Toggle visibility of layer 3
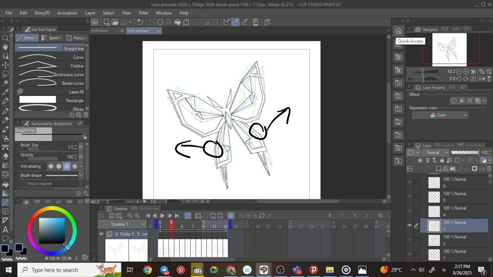This screenshot has height=277, width=493. point(409,226)
